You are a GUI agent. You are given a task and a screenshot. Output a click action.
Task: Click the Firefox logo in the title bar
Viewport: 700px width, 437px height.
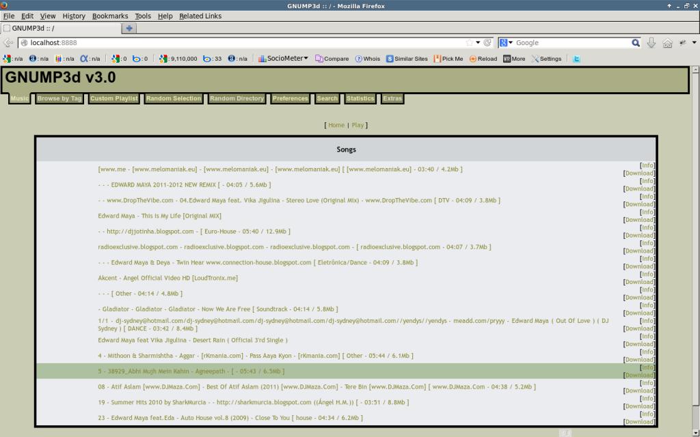pos(4,5)
